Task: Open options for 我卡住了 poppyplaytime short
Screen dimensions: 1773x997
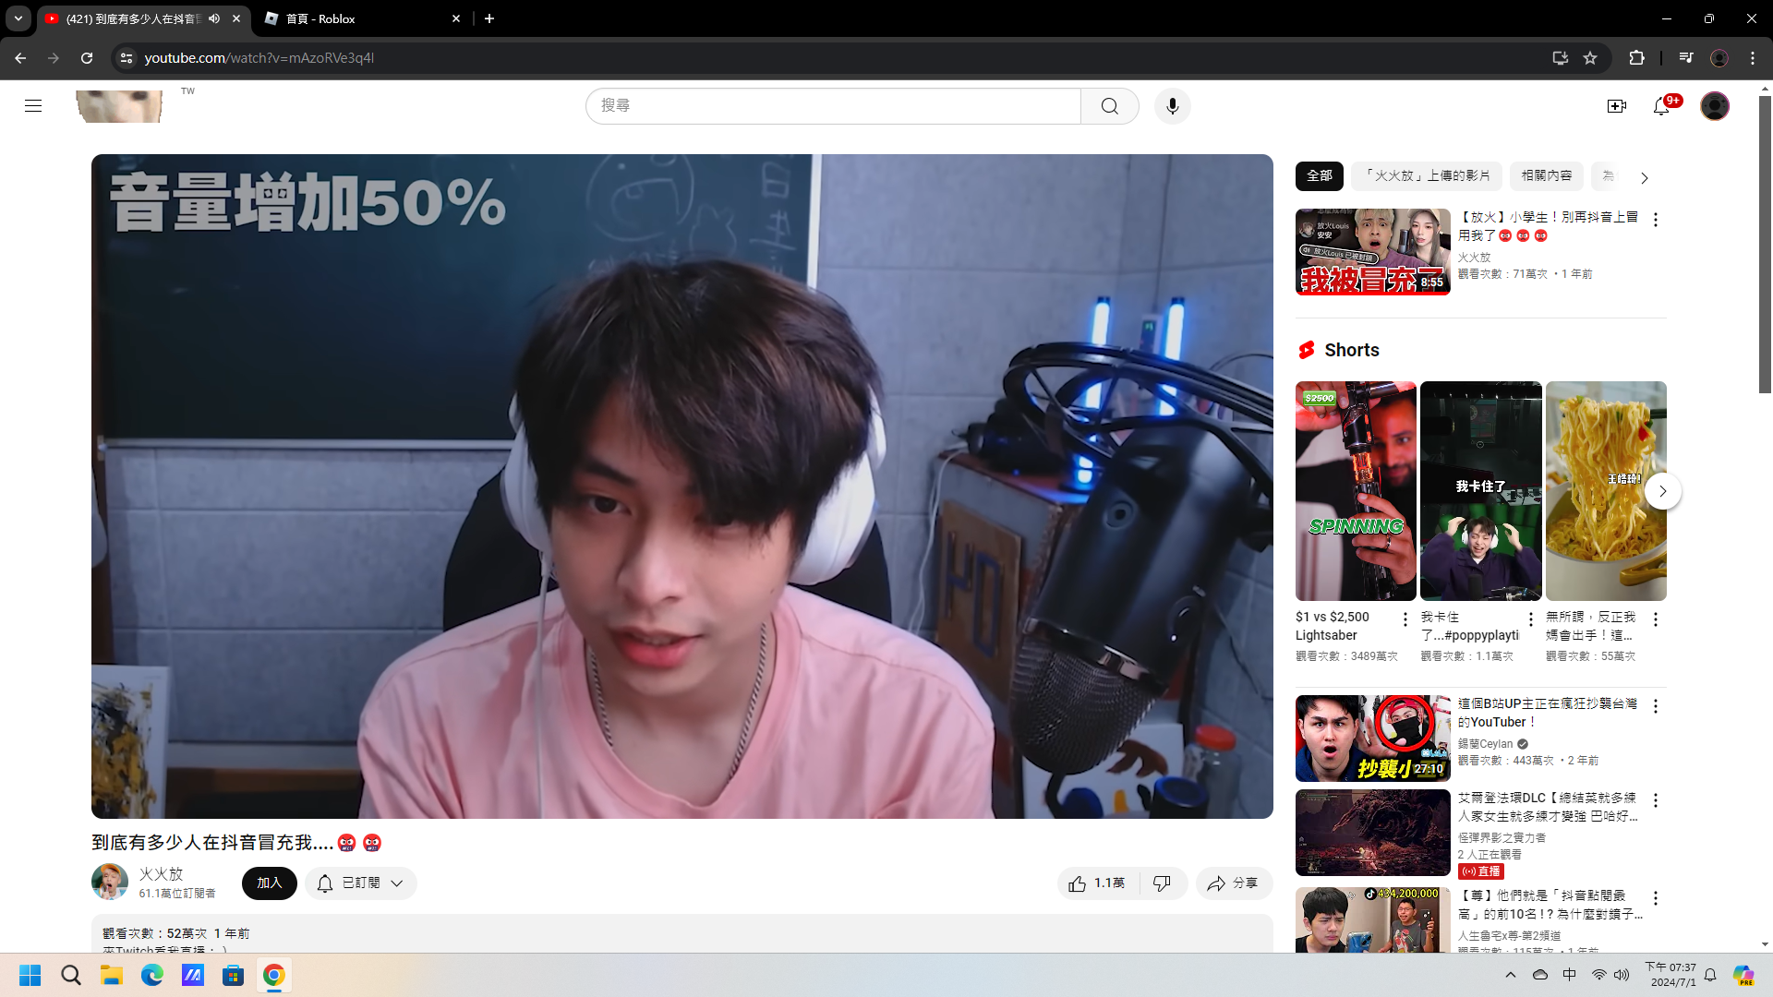Action: coord(1531,619)
